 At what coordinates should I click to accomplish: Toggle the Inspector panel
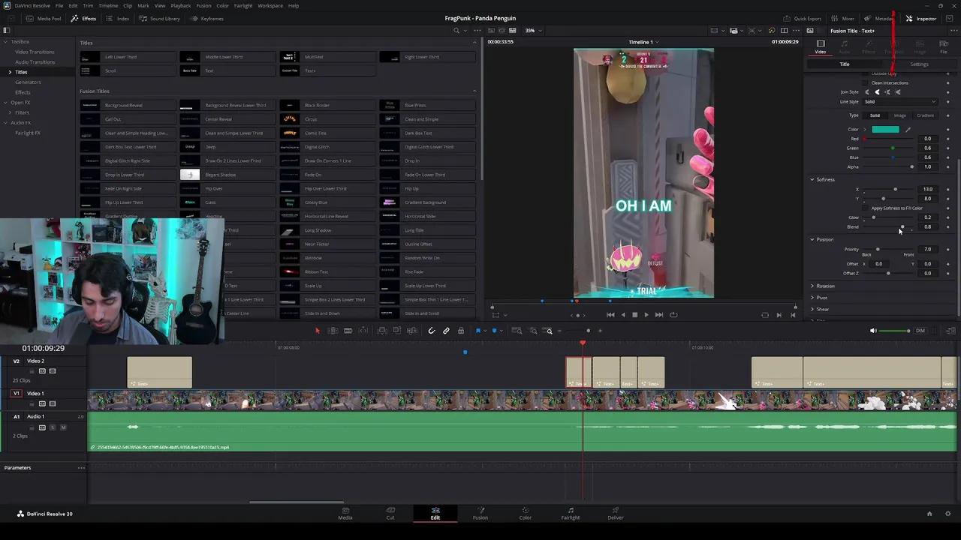pos(921,19)
